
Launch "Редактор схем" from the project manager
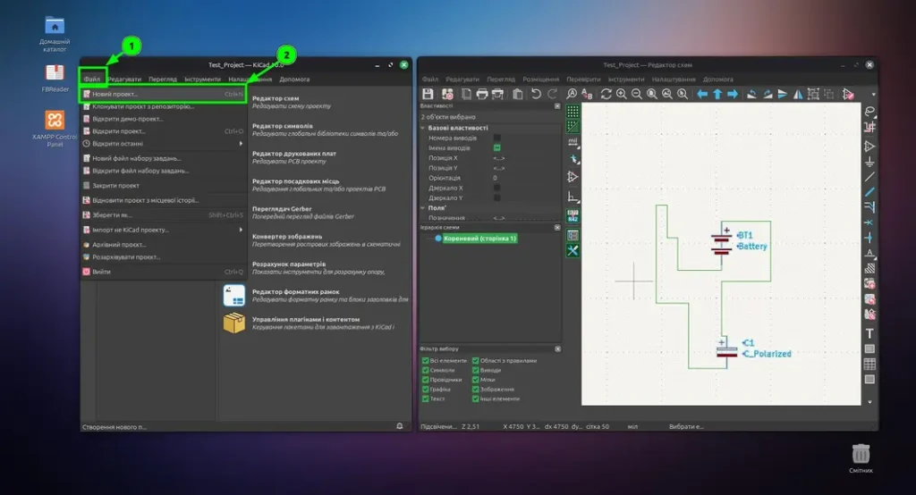point(276,98)
